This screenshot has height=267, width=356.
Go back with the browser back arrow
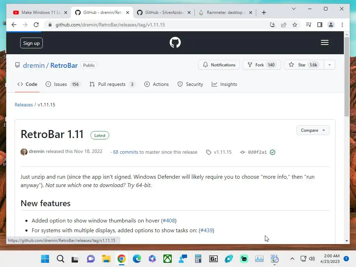tap(14, 25)
